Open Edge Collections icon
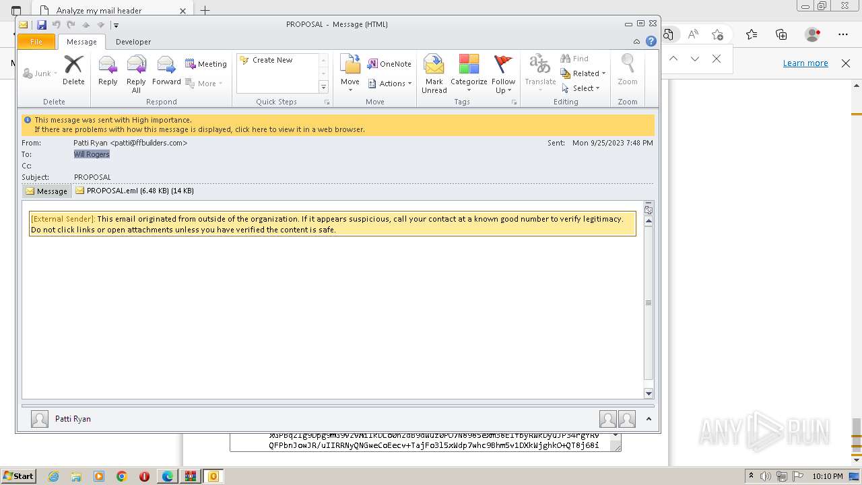 tap(781, 34)
